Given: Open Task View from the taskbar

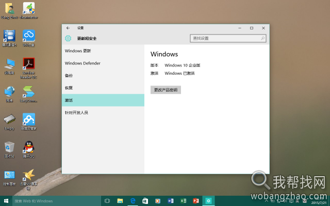Looking at the screenshot, I should click(107, 201).
